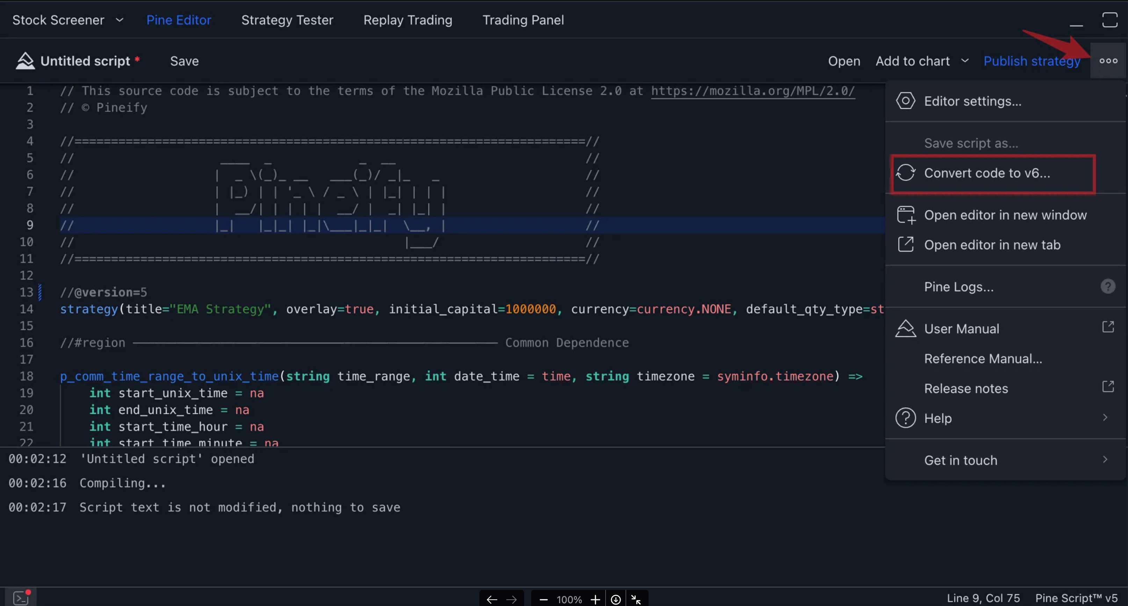
Task: Click the forward arrow in bottom toolbar
Action: click(511, 599)
